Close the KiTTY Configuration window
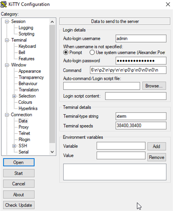The height and width of the screenshot is (211, 173). pos(168,4)
